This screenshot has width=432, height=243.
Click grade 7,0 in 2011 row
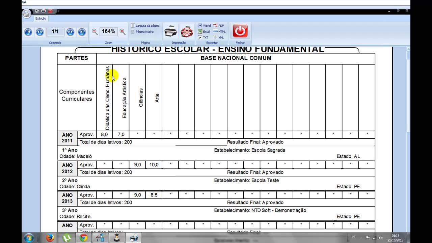[121, 135]
